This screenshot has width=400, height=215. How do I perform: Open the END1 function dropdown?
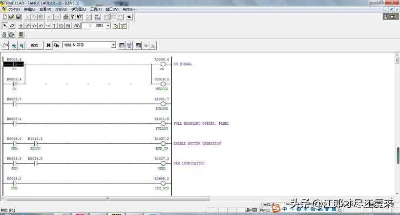108,26
